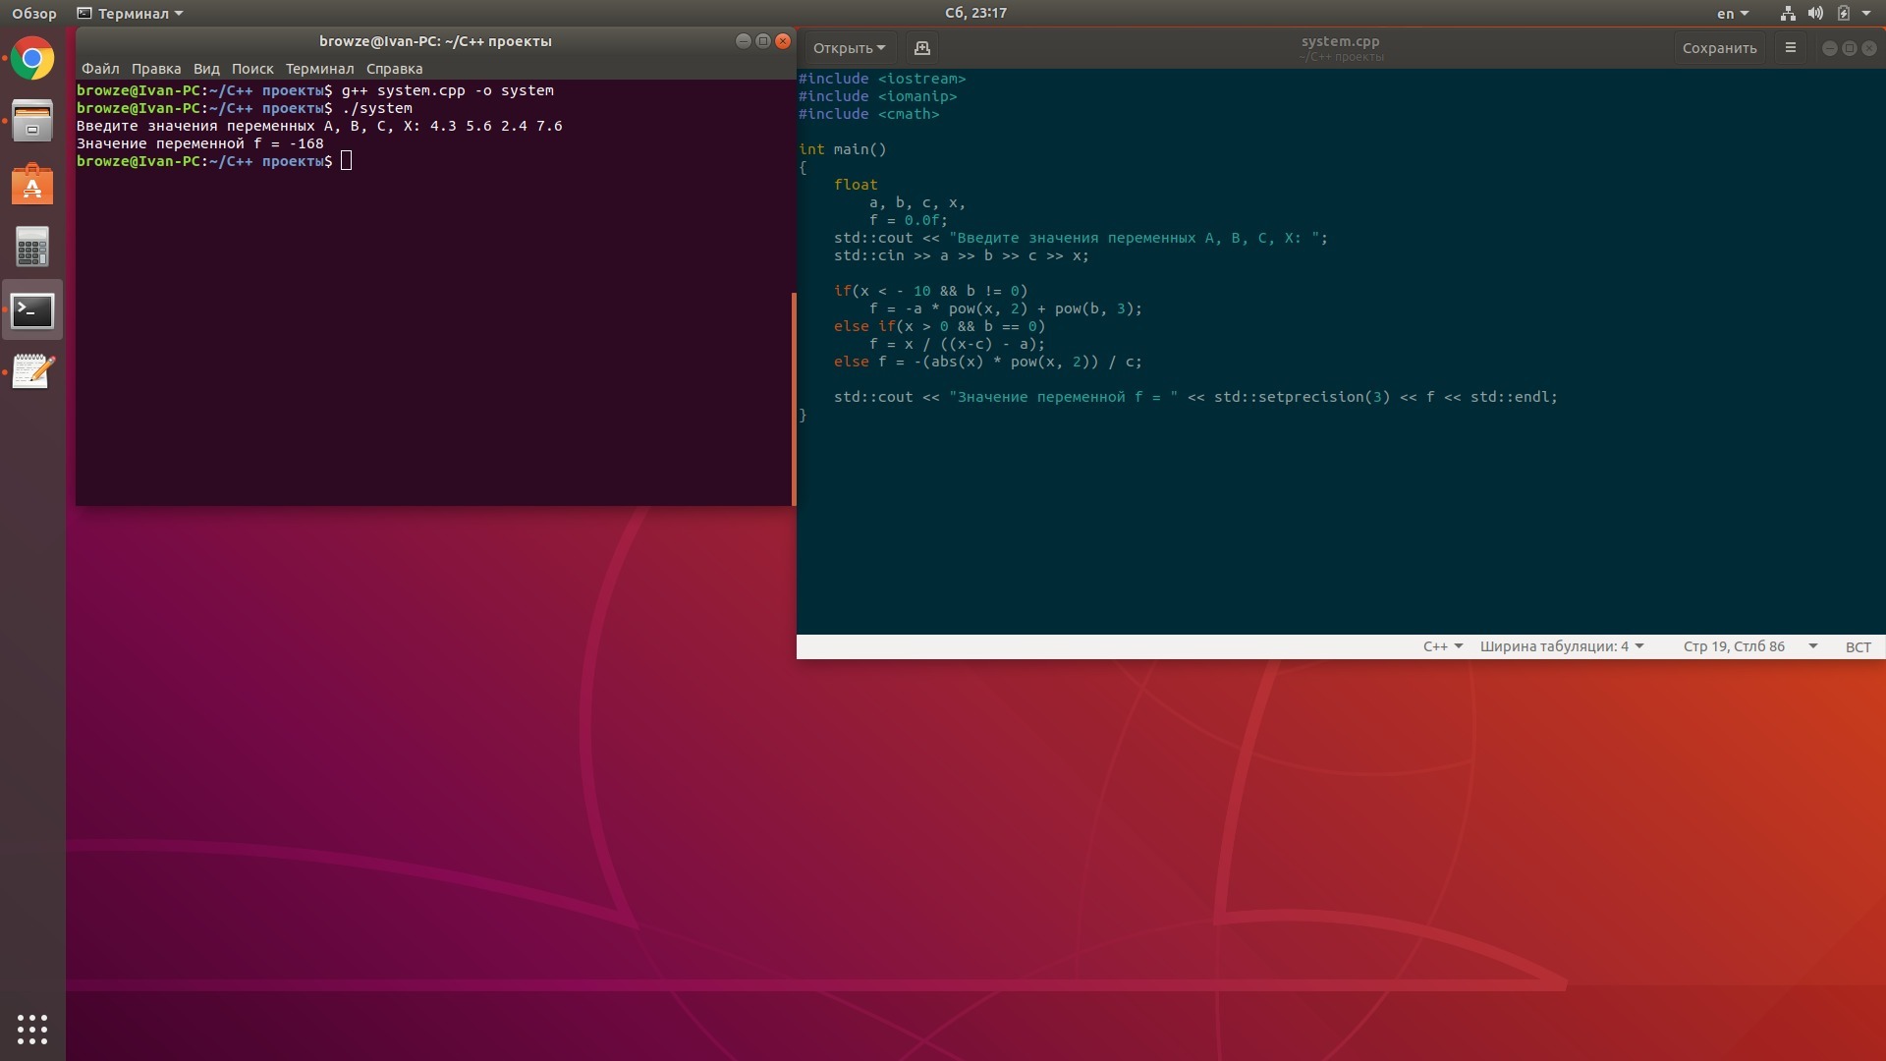Expand tab width dropdown Ширина табуляции

pyautogui.click(x=1561, y=646)
